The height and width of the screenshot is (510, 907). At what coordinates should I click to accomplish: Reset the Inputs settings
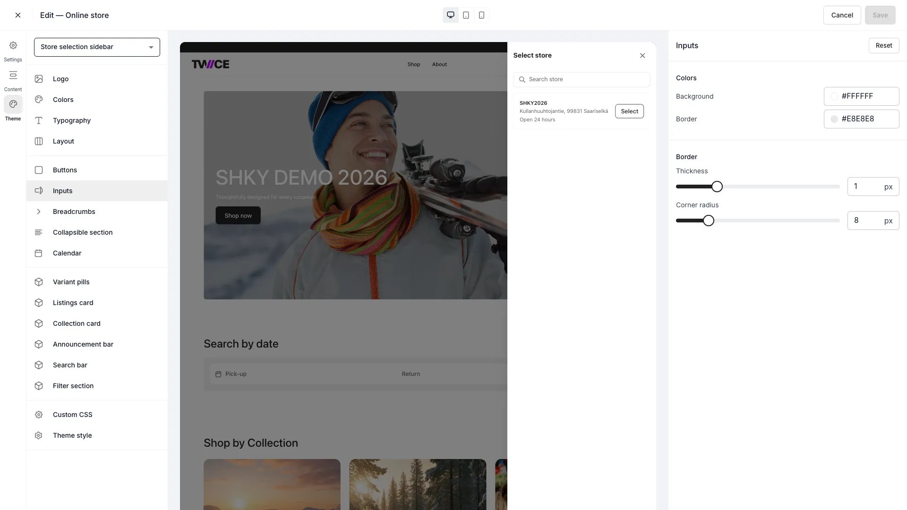(884, 45)
